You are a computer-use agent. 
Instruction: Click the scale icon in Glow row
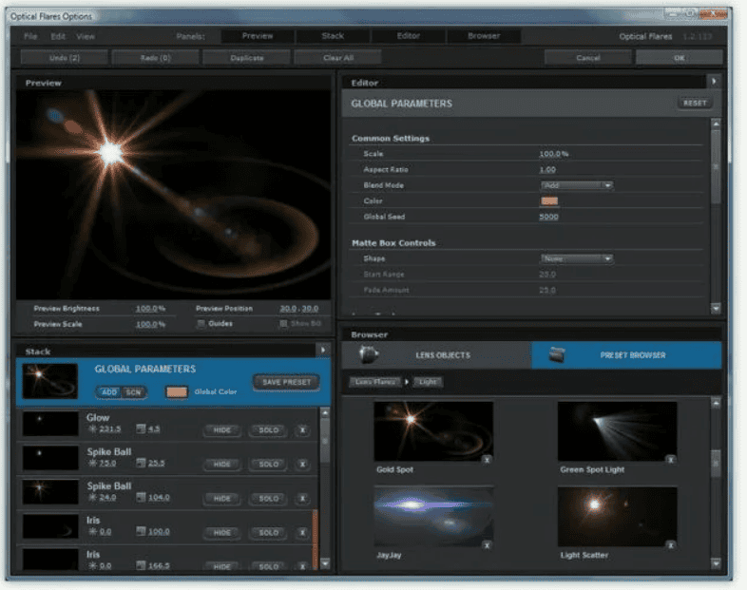point(141,429)
